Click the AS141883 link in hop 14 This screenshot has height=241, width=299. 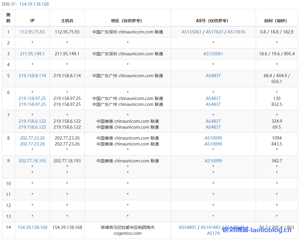tap(210, 227)
